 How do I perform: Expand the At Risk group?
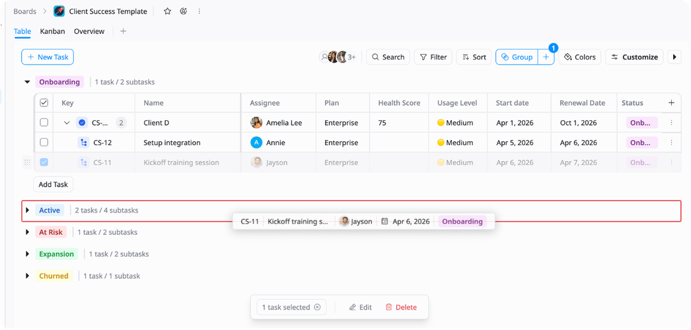point(27,232)
